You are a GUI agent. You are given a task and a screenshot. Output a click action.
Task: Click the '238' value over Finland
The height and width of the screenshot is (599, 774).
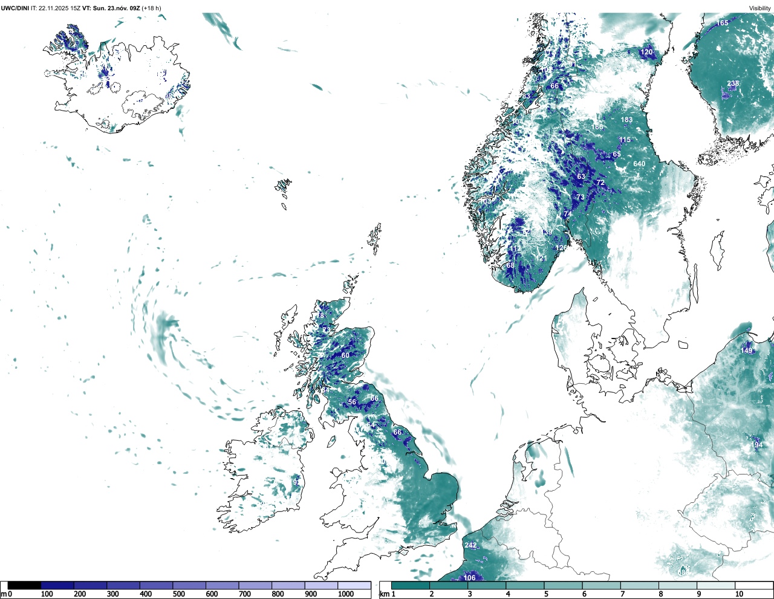[x=733, y=83]
